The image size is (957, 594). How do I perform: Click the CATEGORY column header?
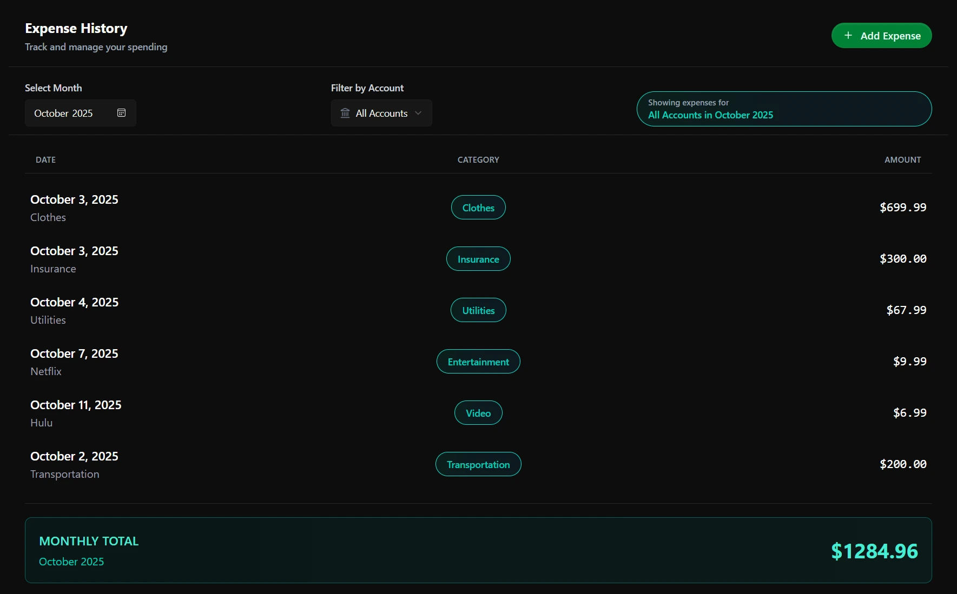tap(478, 159)
